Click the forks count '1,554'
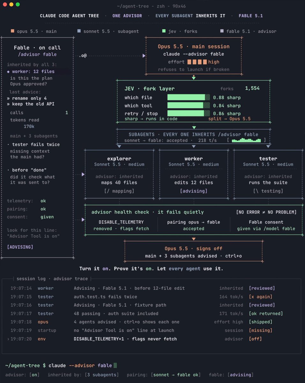305x383 pixels. point(252,88)
